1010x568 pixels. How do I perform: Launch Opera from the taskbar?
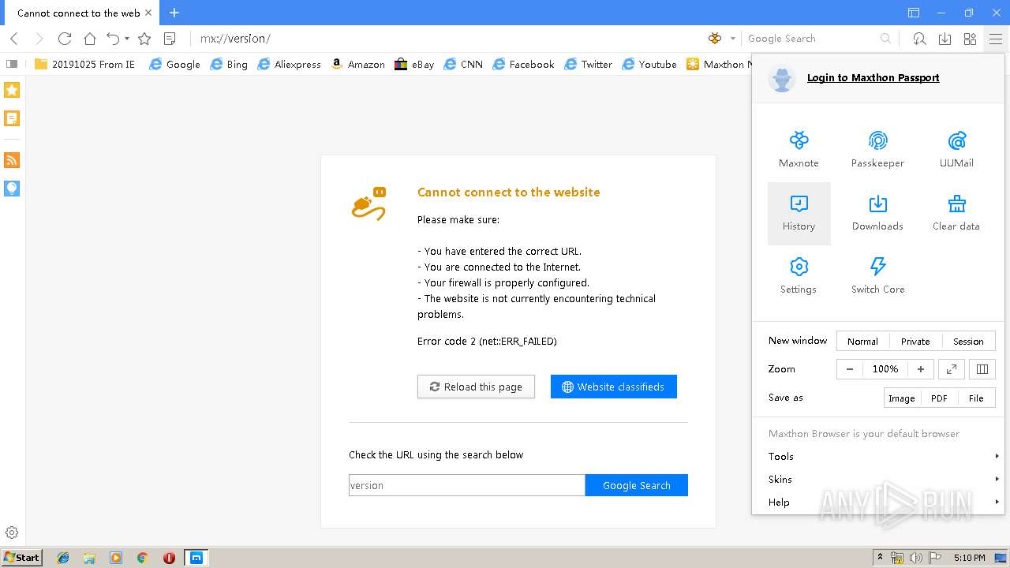coord(169,558)
